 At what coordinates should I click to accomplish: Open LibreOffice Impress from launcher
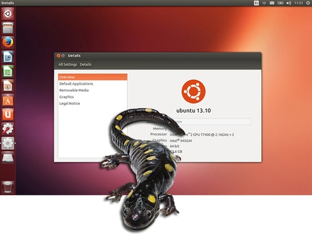[8, 86]
